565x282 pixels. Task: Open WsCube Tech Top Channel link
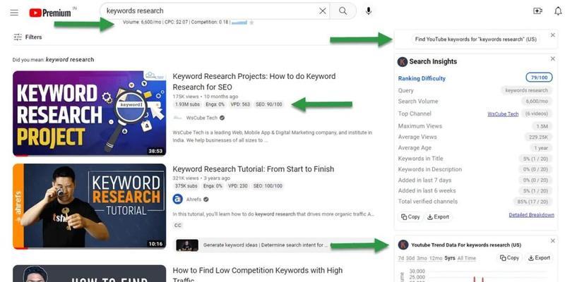pos(503,114)
